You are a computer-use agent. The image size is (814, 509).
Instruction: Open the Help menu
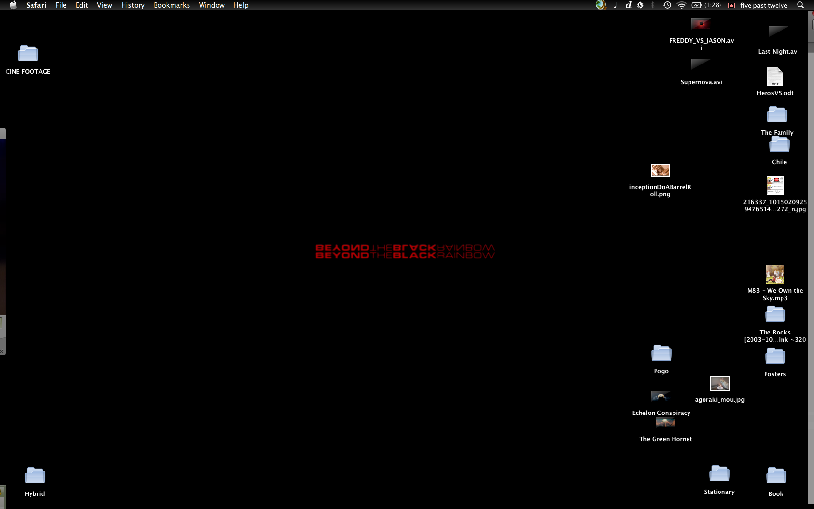[241, 5]
